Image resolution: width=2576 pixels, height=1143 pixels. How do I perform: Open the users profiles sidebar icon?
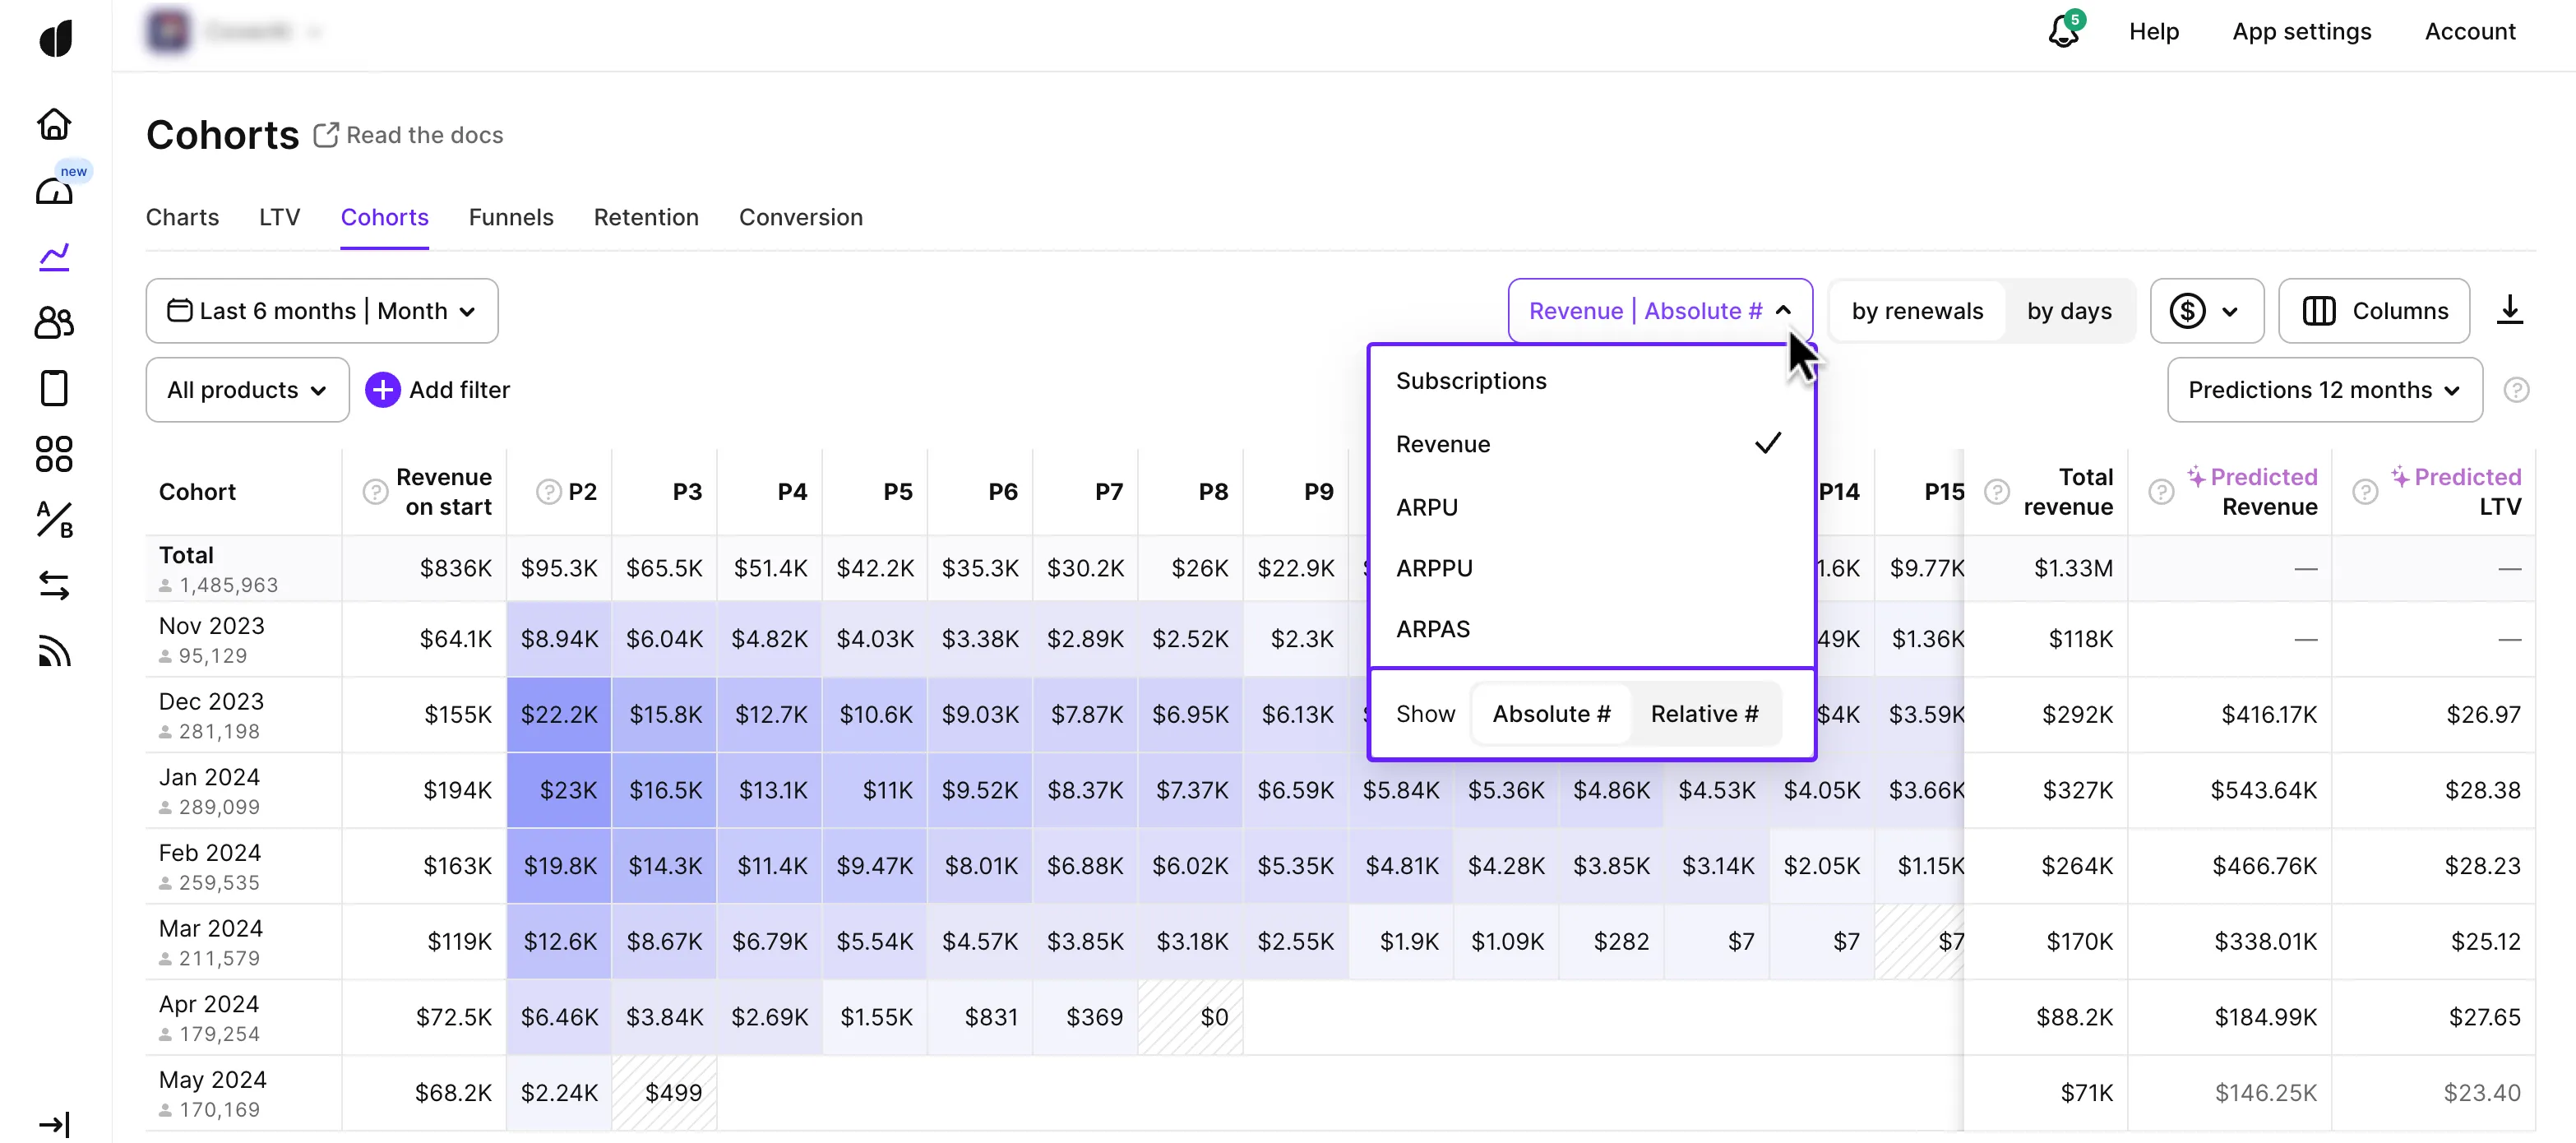point(54,322)
